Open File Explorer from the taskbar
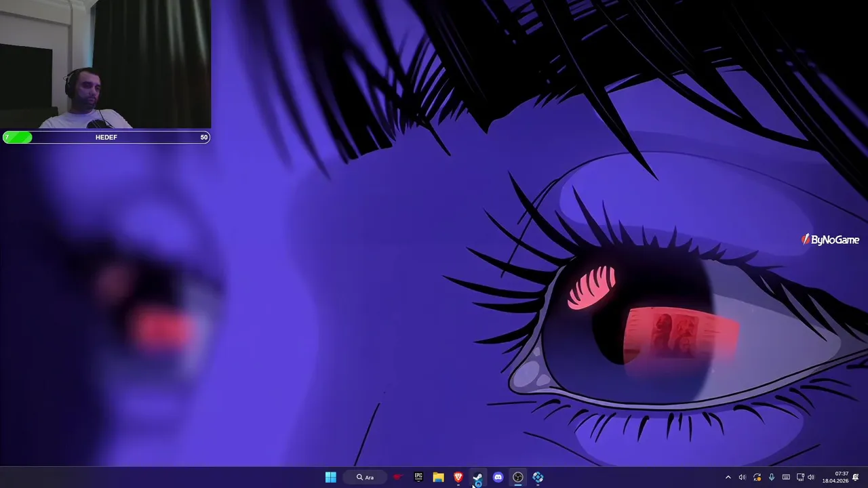868x488 pixels. pyautogui.click(x=438, y=477)
